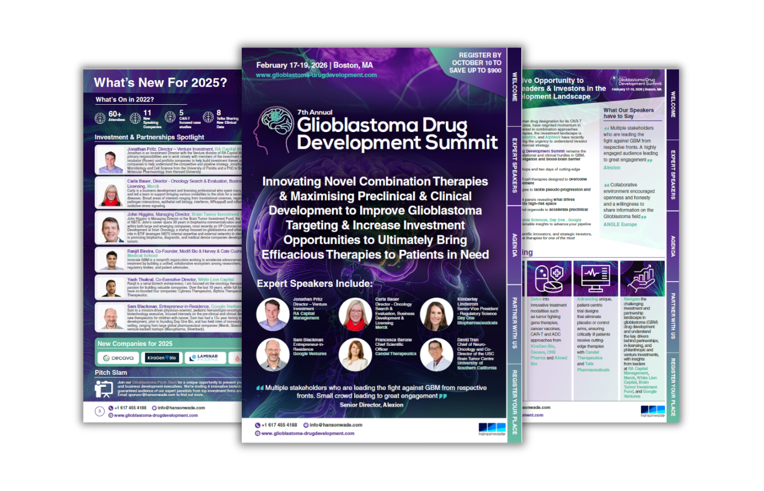Open the PARTNER WITH US tab on center page
Image resolution: width=764 pixels, height=491 pixels.
(514, 324)
